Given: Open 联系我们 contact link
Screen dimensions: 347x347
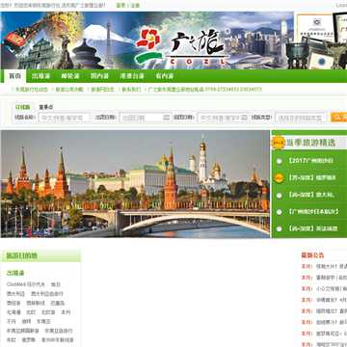Looking at the screenshot, I should [x=131, y=90].
